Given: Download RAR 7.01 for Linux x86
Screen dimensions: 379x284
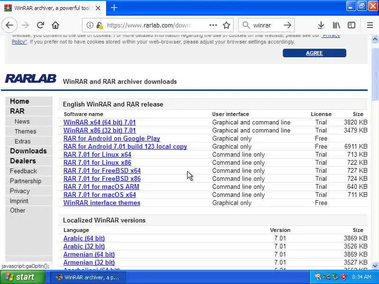Looking at the screenshot, I should 97,162.
